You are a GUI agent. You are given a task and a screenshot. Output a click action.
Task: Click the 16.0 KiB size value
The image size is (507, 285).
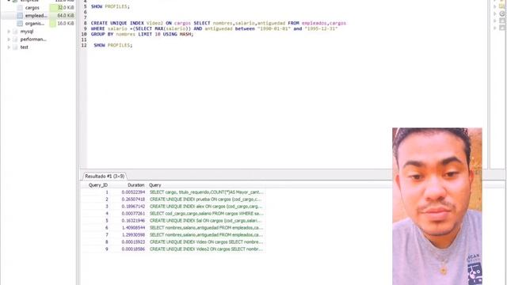point(66,24)
